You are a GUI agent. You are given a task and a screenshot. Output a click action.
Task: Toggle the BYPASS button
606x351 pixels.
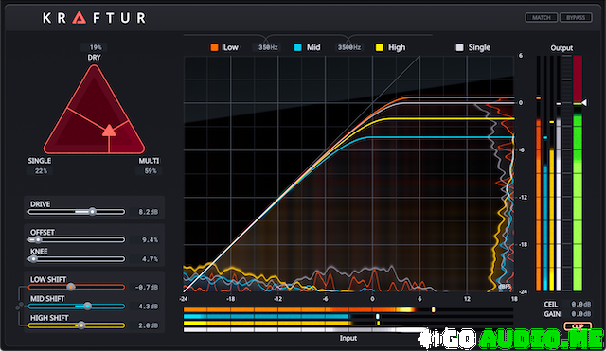(x=576, y=17)
